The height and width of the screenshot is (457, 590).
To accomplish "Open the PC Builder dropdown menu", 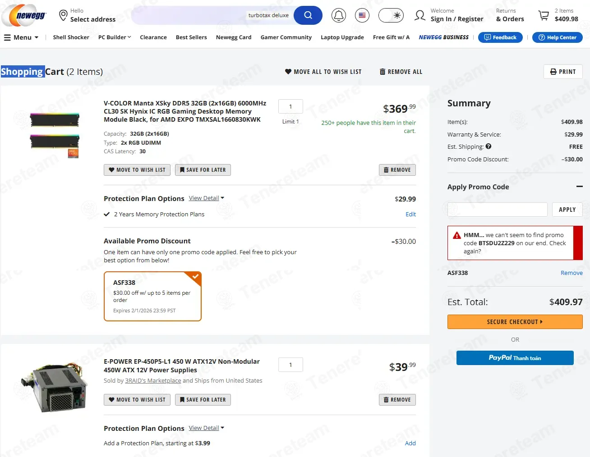I will pyautogui.click(x=115, y=37).
